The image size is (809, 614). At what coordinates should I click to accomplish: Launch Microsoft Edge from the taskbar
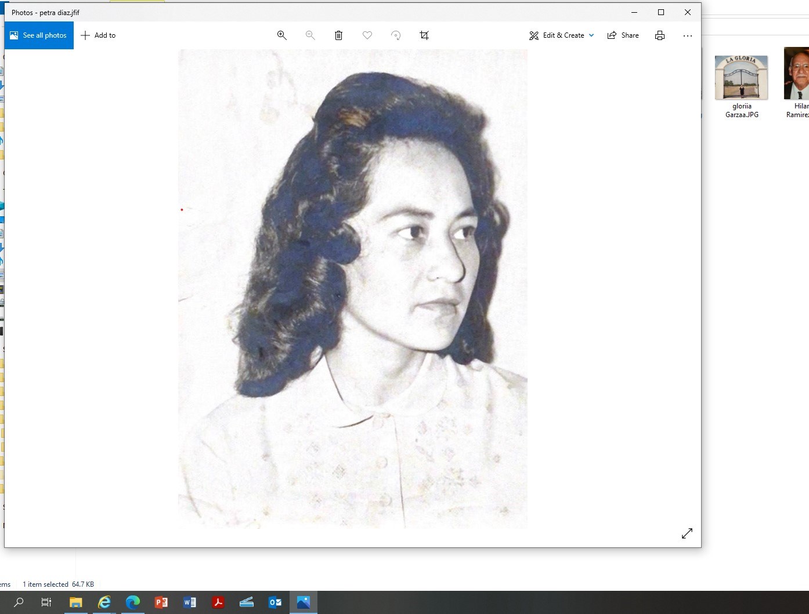tap(133, 602)
